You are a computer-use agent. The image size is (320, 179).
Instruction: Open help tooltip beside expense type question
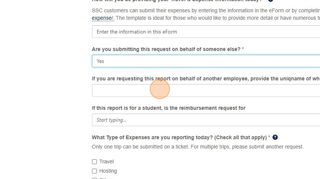[x=275, y=137]
